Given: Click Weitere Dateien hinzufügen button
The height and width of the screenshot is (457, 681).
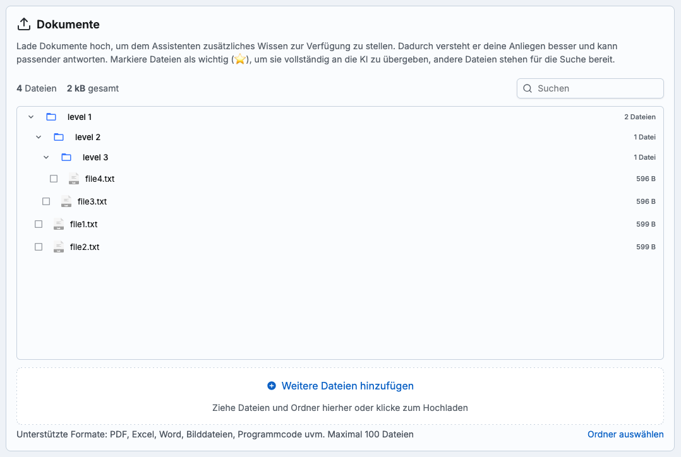Looking at the screenshot, I should tap(340, 386).
